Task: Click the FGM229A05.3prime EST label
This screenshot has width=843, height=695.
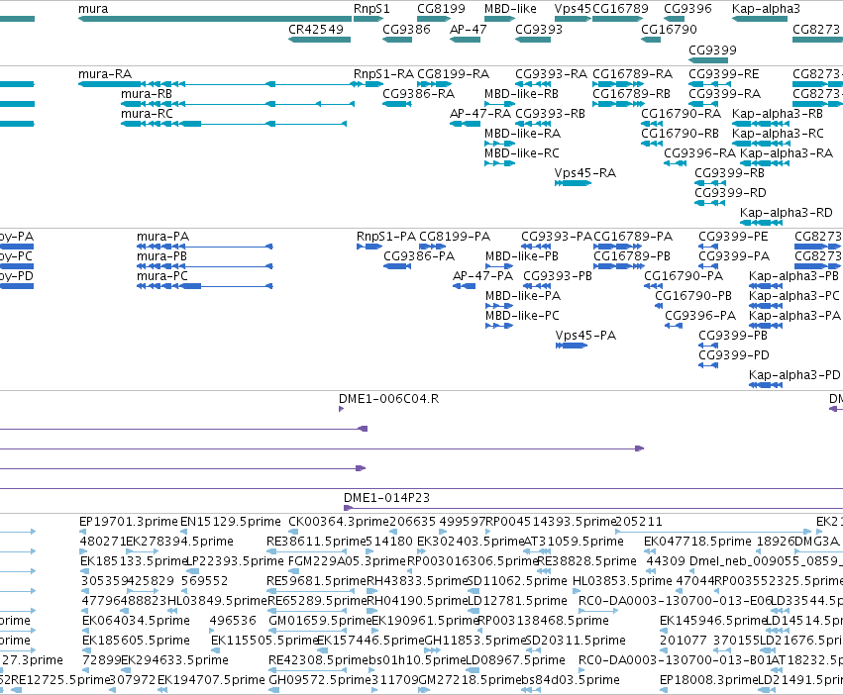Action: pos(347,561)
